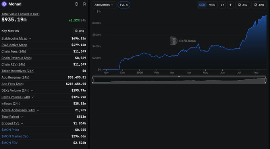
Task: Open Chain Revenue (24h) link
Action: (x=17, y=58)
